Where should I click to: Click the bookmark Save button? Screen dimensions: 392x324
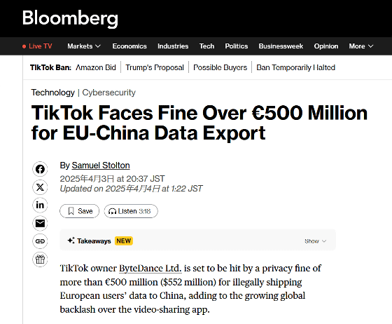point(80,211)
